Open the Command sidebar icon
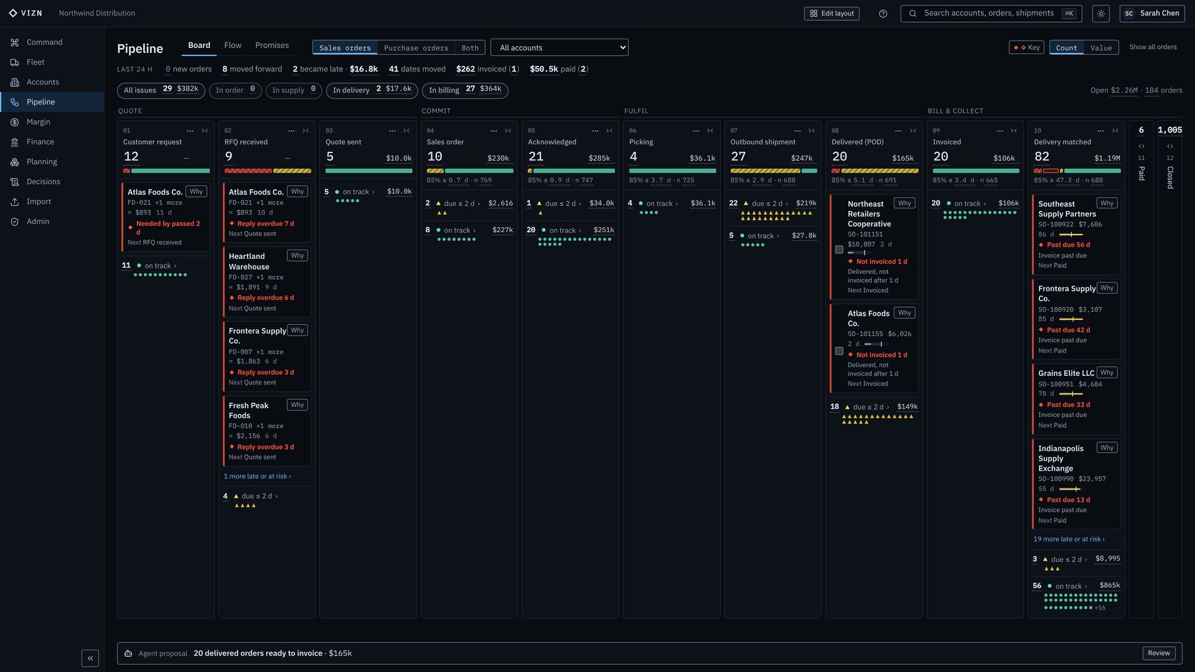This screenshot has height=672, width=1195. pyautogui.click(x=14, y=42)
